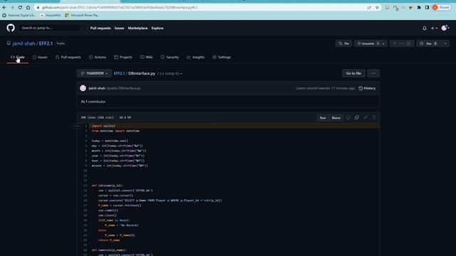Open Issues in the top navigation
This screenshot has width=456, height=256.
[119, 28]
